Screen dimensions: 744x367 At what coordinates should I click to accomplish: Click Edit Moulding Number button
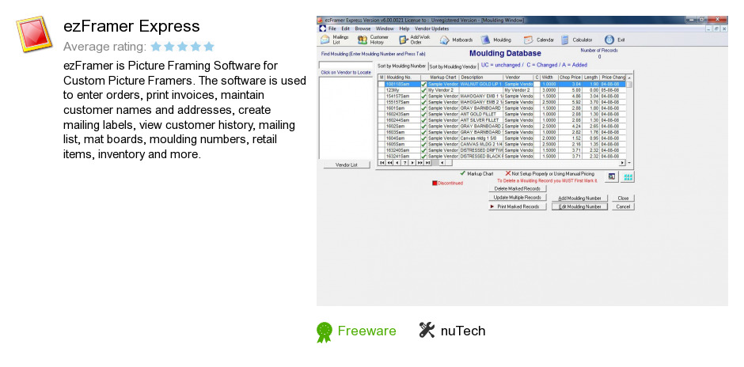579,206
